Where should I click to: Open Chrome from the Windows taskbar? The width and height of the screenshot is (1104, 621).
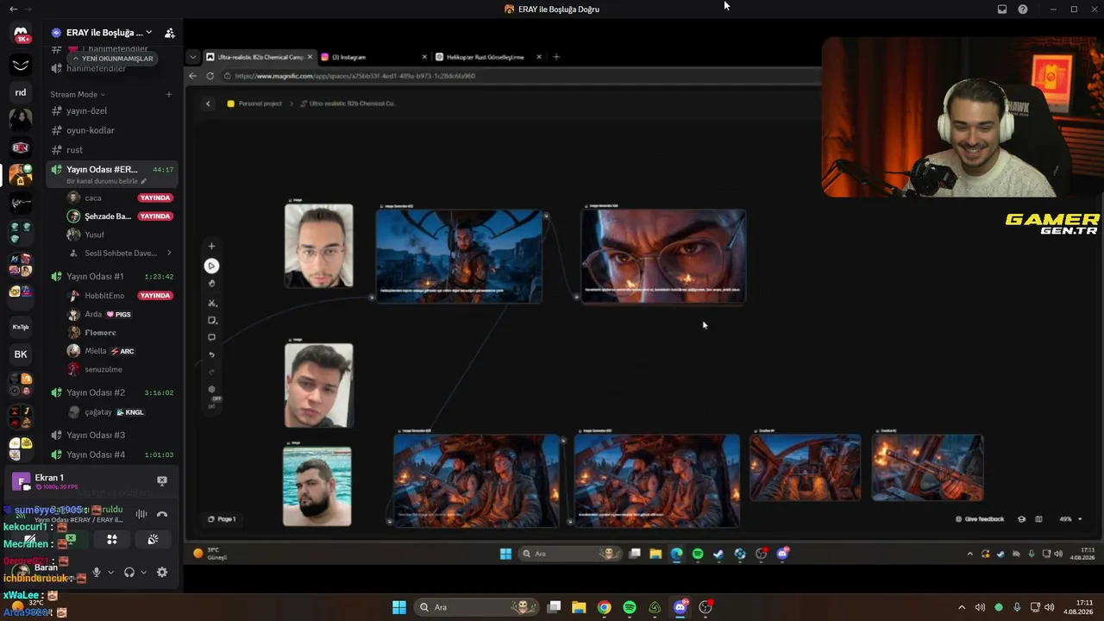[605, 607]
